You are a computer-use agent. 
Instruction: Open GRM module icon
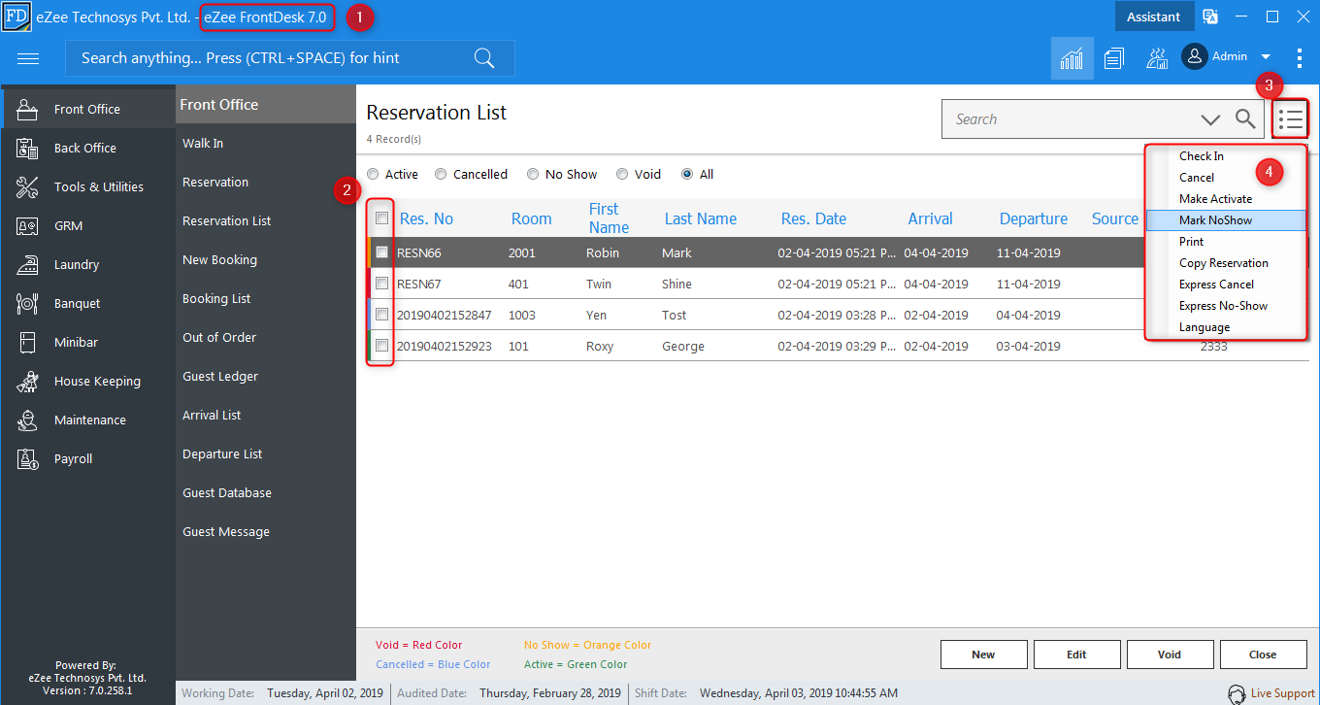(27, 225)
